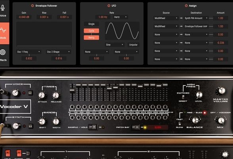Image resolution: width=233 pixels, height=159 pixels.
Task: Click the Release knob
Action: click(56, 95)
